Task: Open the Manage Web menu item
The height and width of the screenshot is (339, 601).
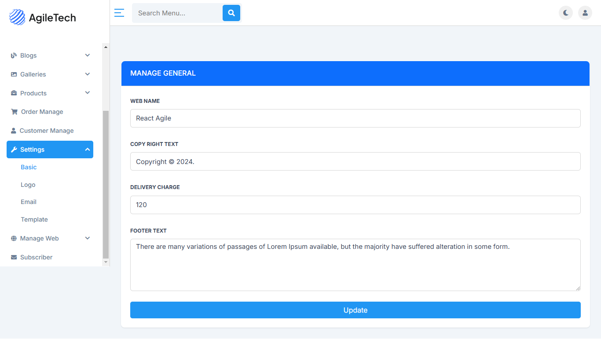Action: [x=50, y=238]
